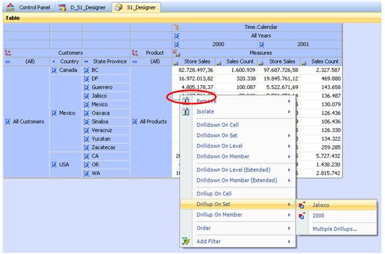Screen dimensions: 385x254
Task: Click the BC state member icon
Action: click(86, 70)
